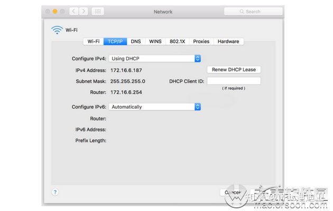Switch to the Proxies tab
333x211 pixels.
click(x=201, y=41)
